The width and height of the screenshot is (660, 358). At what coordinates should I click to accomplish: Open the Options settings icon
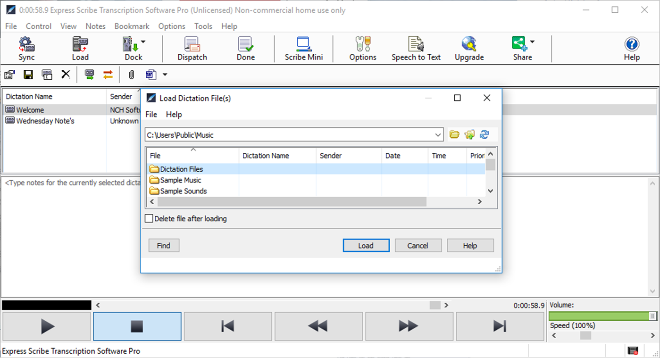(x=362, y=49)
